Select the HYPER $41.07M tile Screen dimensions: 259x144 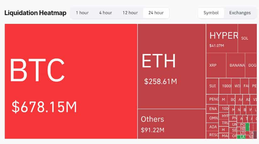pyautogui.click(x=222, y=38)
